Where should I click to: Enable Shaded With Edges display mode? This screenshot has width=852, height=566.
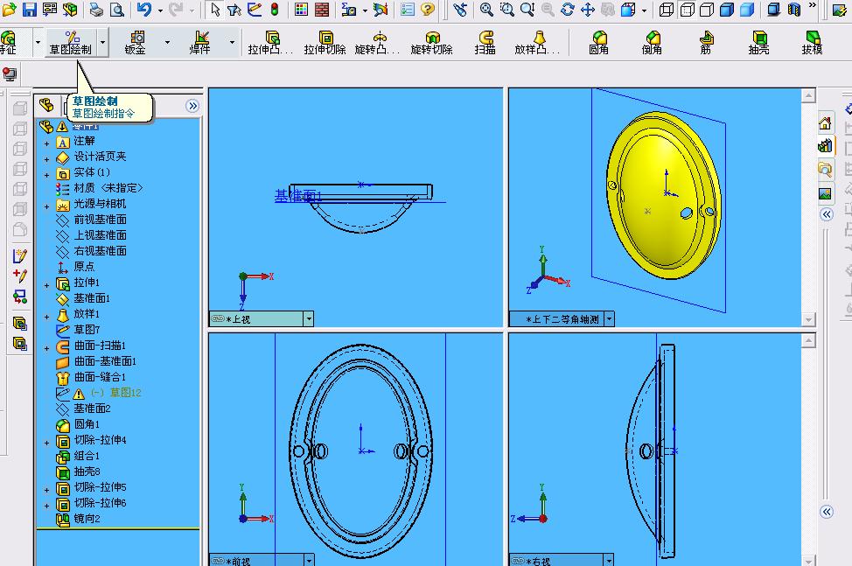click(727, 10)
